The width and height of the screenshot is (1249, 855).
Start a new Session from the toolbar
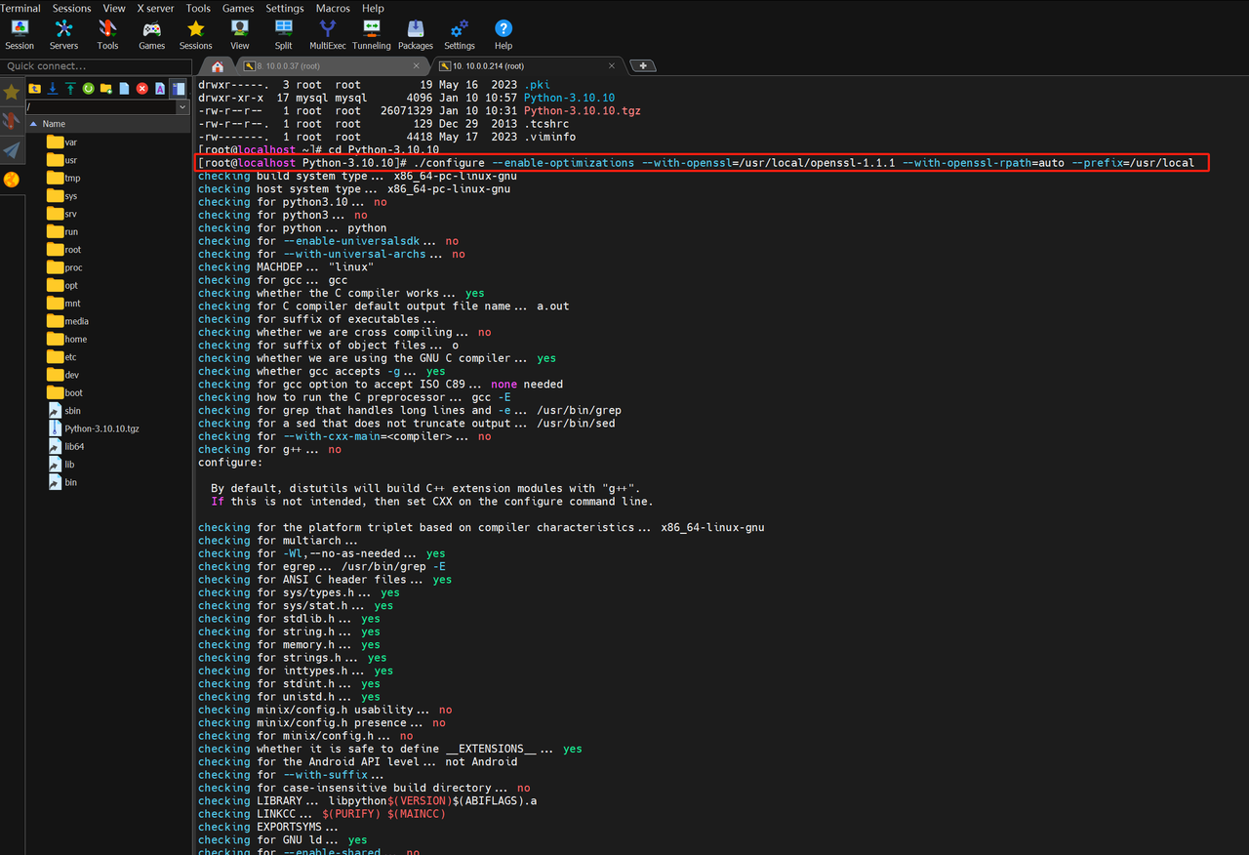20,34
